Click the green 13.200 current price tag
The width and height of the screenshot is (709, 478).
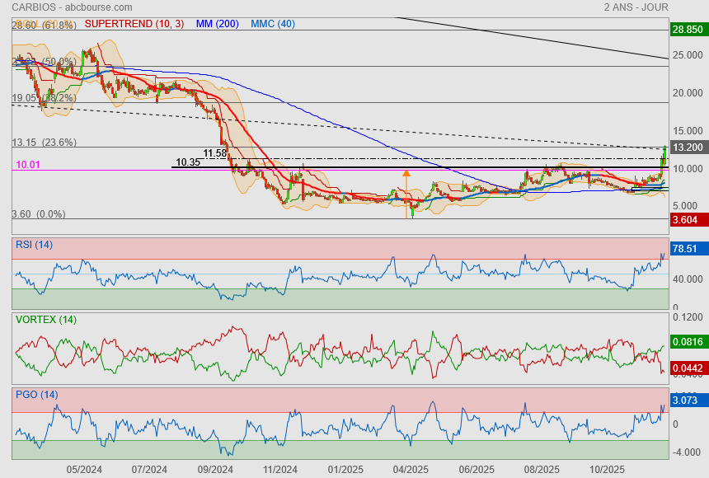point(688,148)
